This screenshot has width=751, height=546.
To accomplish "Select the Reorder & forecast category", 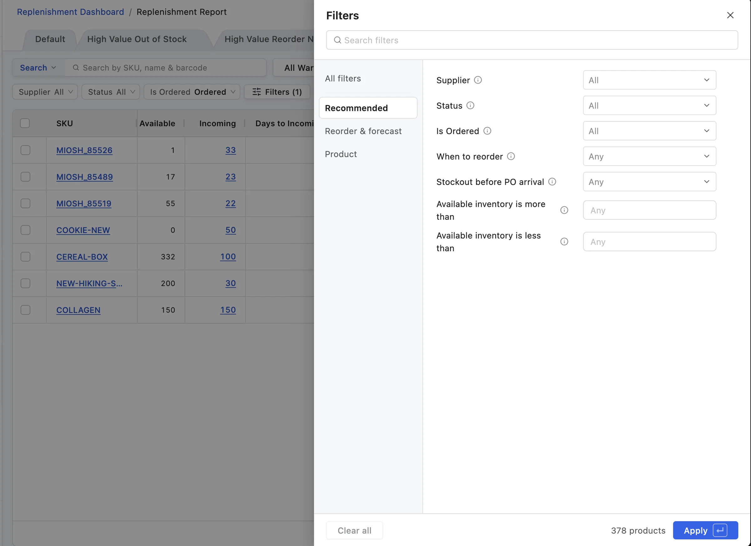I will click(x=363, y=131).
